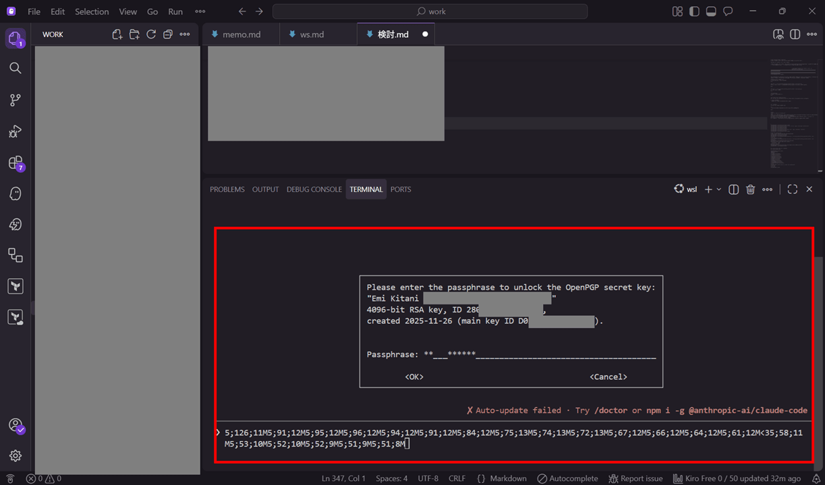
Task: Click <Cancel> in passphrase dialog
Action: 608,377
